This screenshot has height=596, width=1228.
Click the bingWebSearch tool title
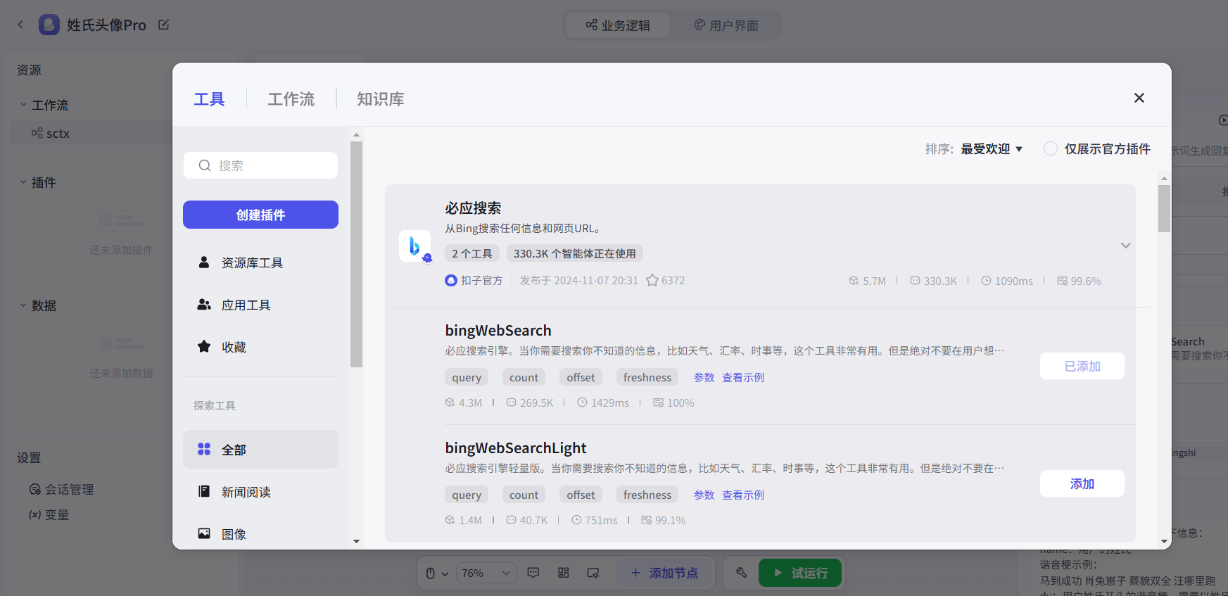(x=498, y=331)
